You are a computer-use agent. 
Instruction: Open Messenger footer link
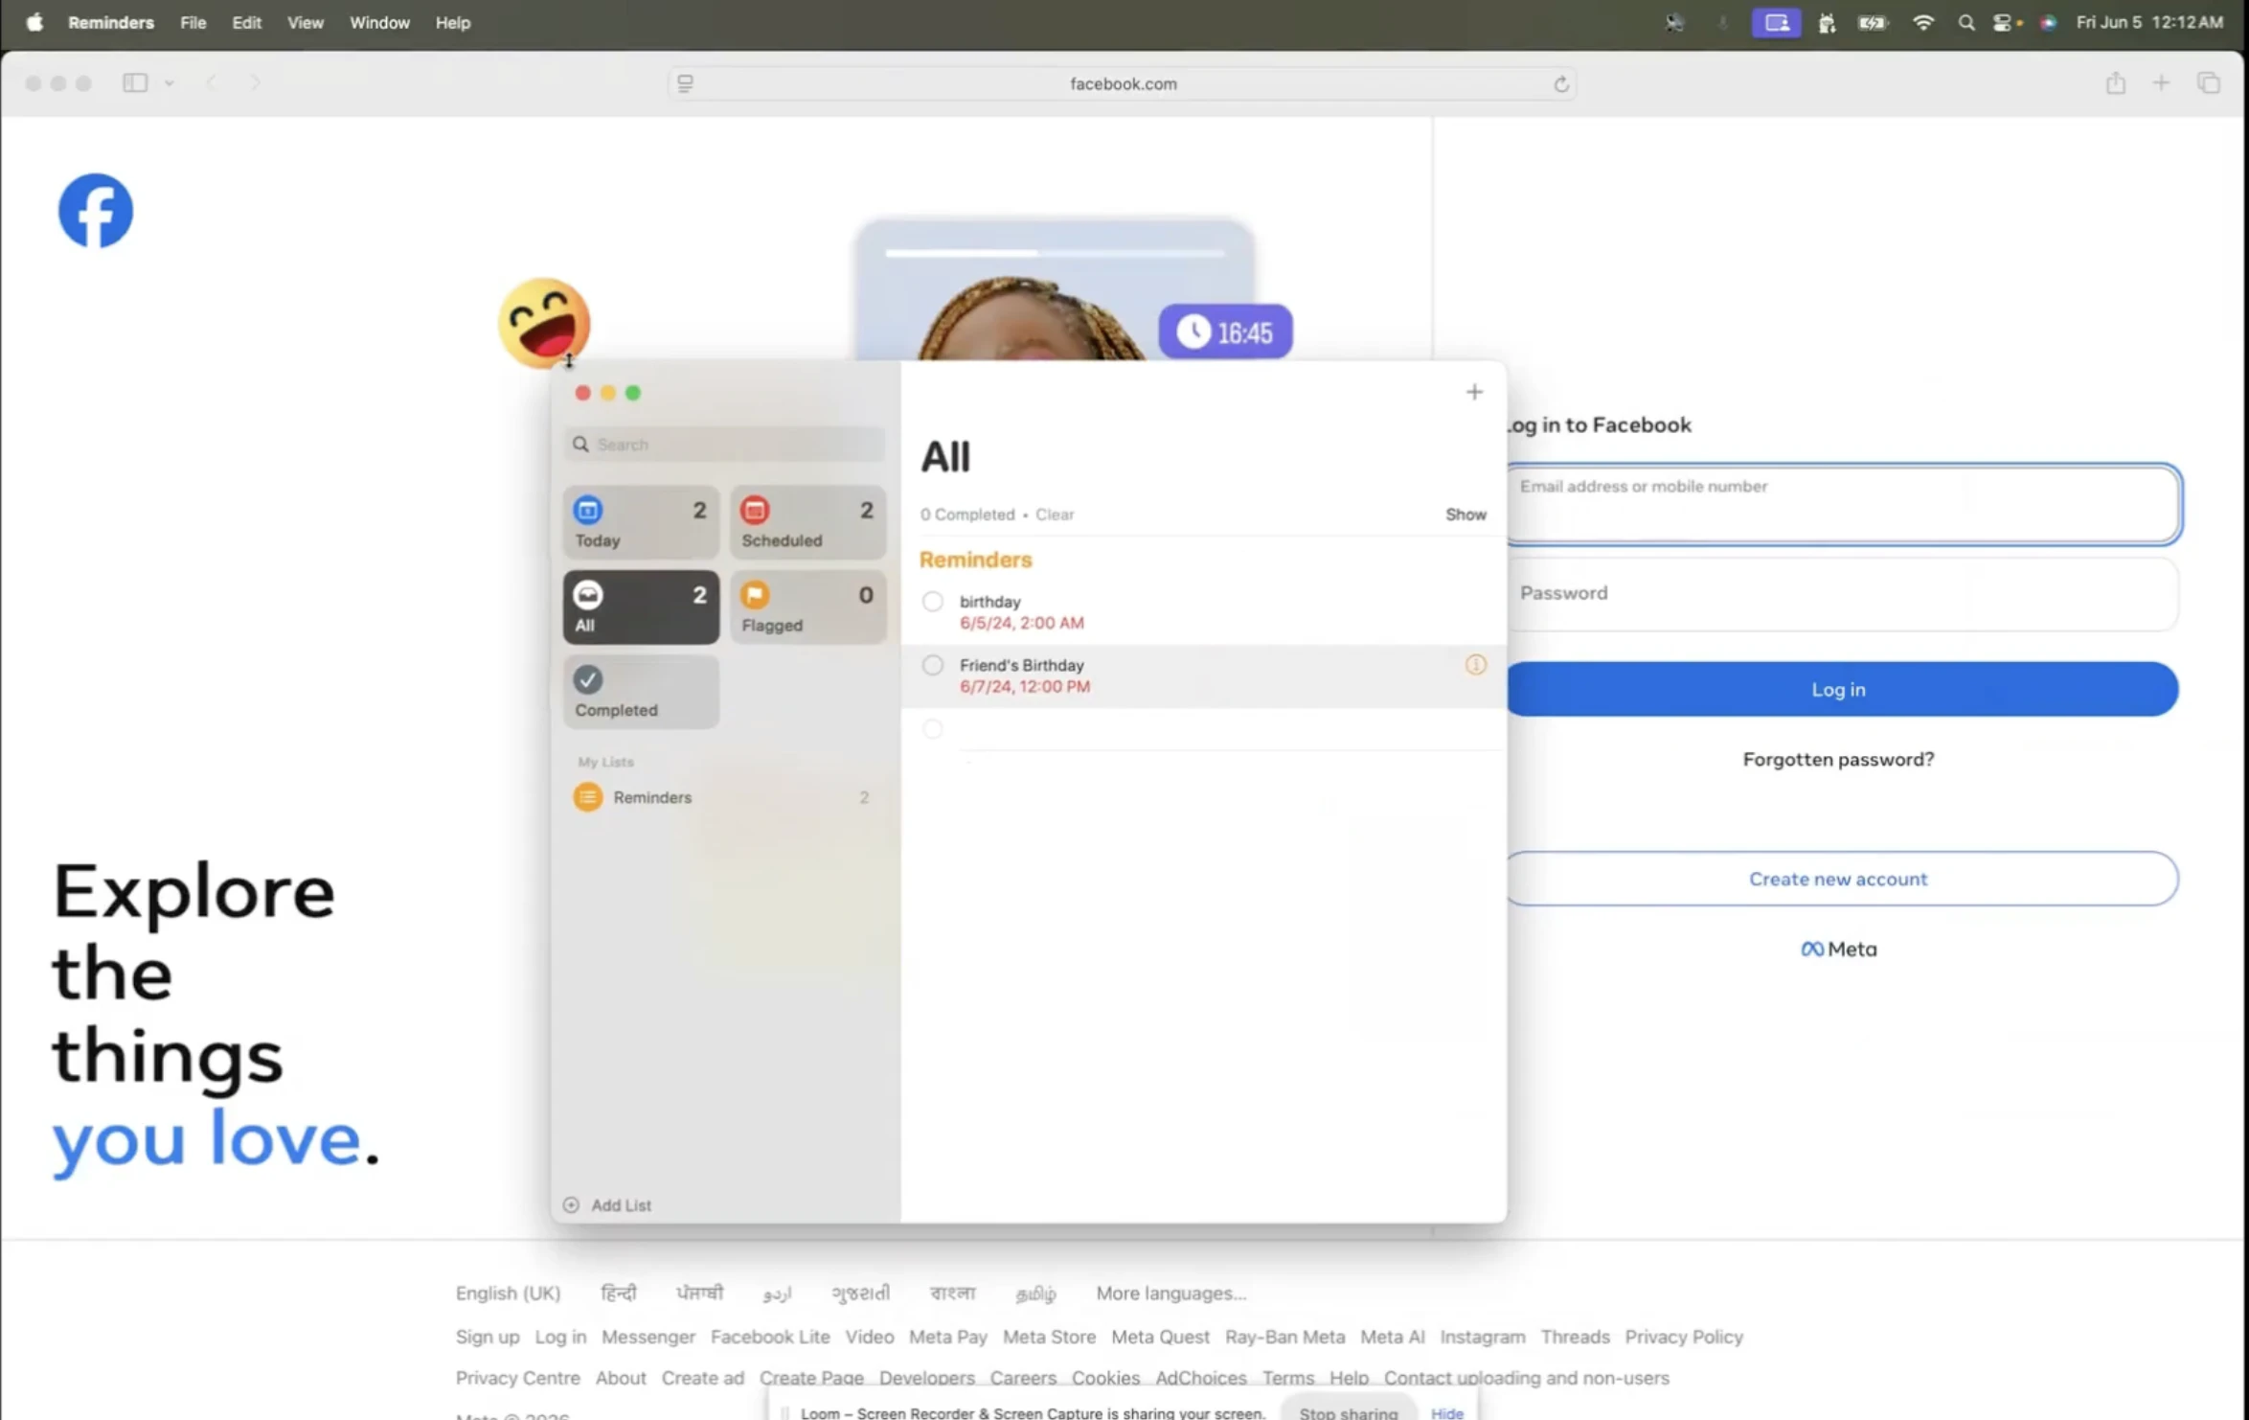click(647, 1337)
